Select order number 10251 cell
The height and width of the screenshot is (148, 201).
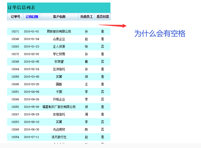pyautogui.click(x=15, y=92)
